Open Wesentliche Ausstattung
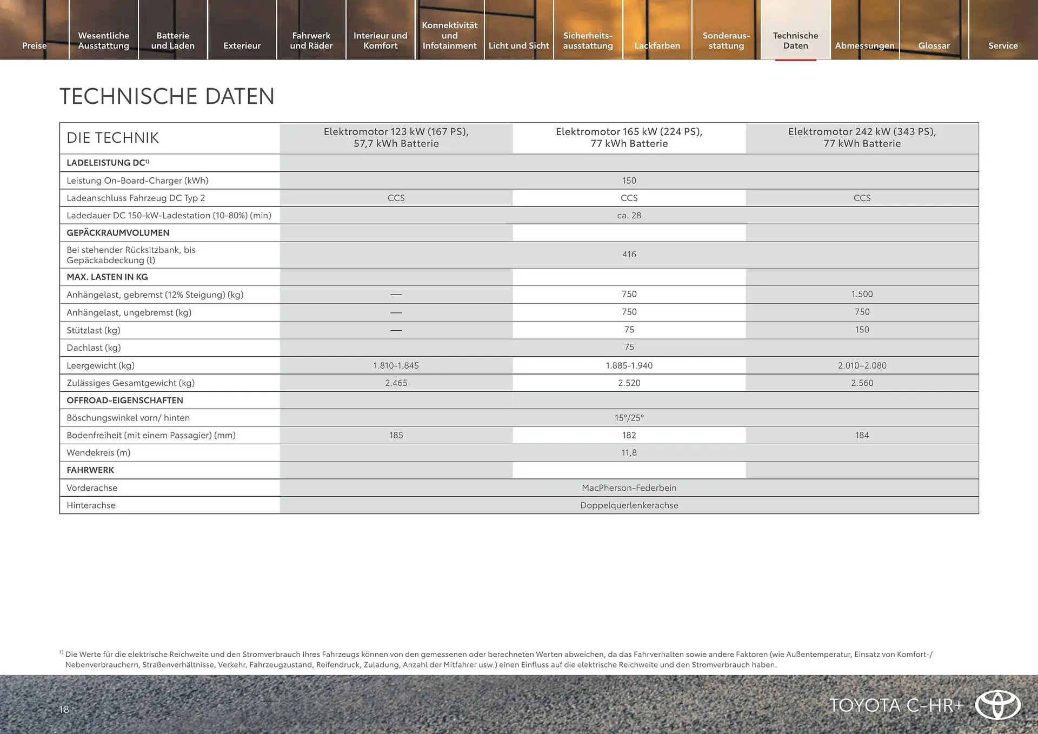1038x734 pixels. 103,41
